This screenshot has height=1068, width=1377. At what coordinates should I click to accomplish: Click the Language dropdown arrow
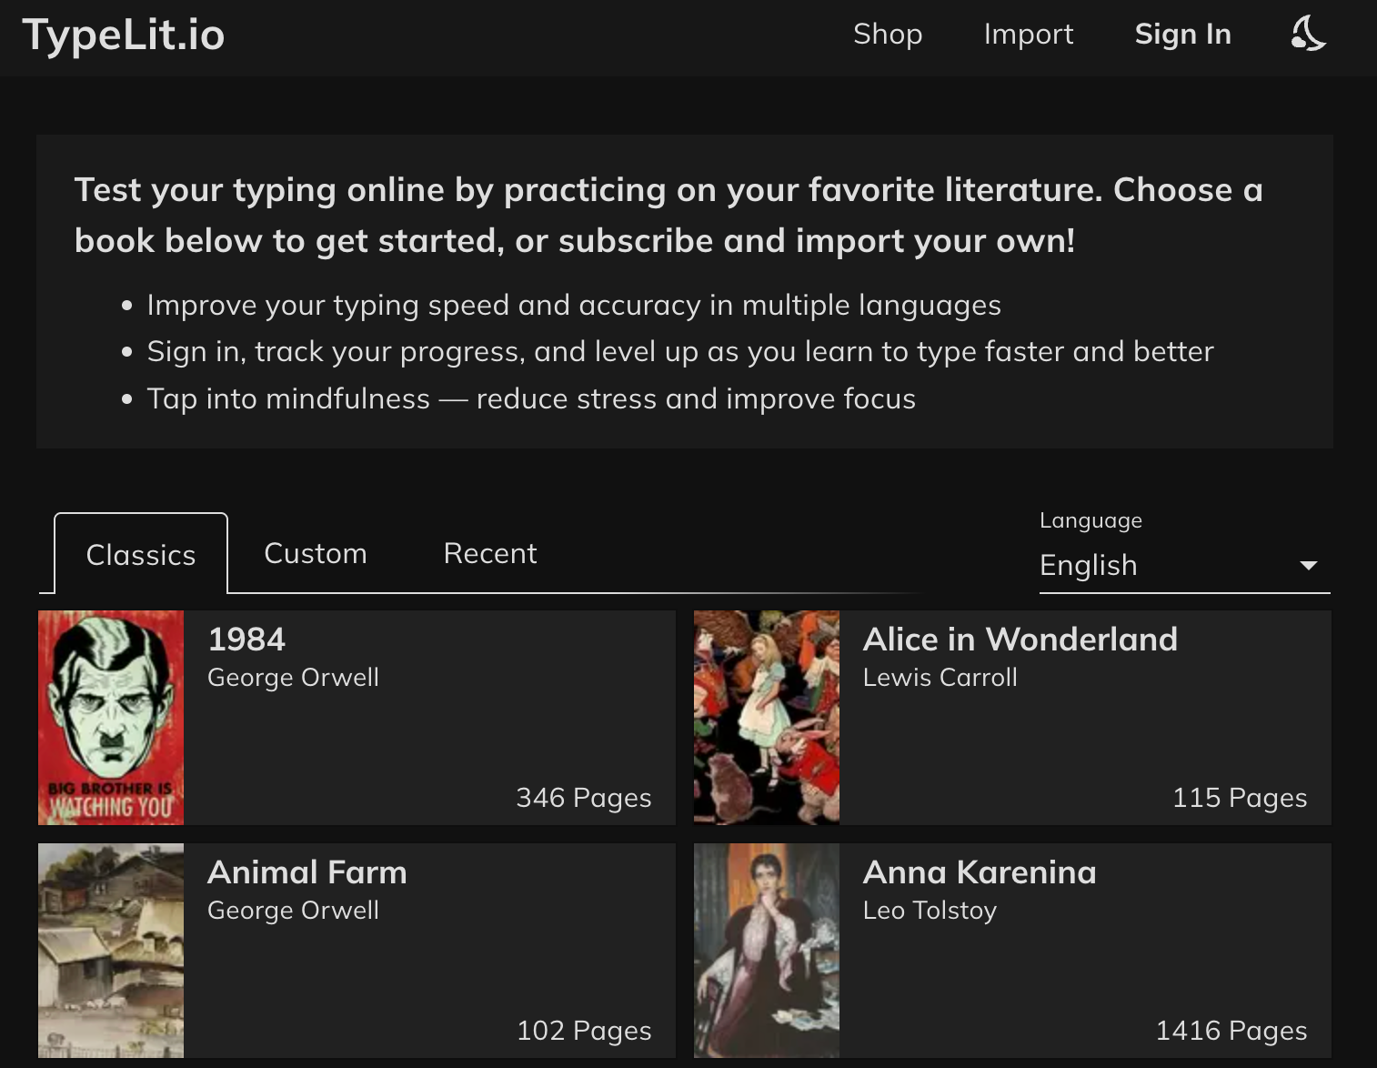(1308, 566)
